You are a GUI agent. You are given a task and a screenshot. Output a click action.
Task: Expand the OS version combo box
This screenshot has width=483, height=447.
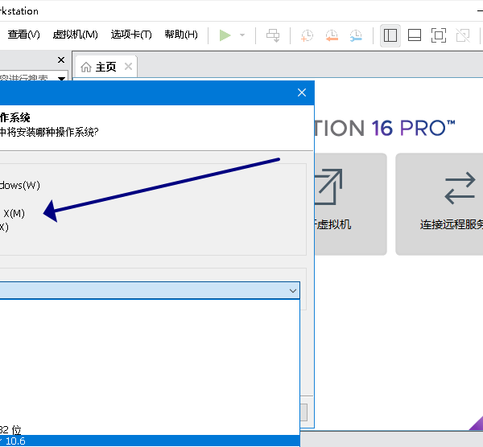point(292,290)
